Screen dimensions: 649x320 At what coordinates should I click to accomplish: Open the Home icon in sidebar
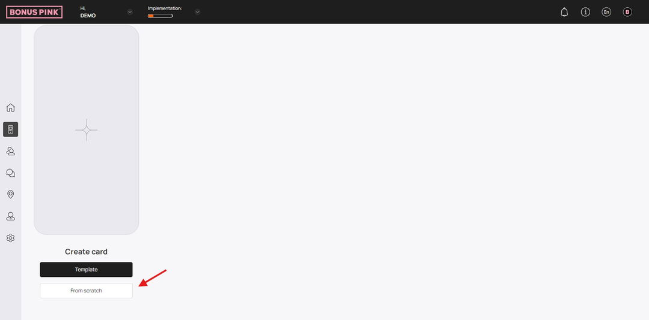point(11,108)
